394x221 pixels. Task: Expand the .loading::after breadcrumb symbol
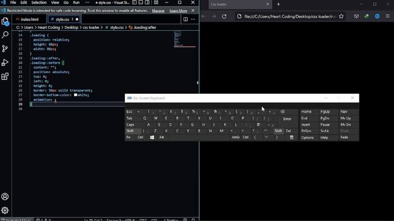(x=145, y=28)
